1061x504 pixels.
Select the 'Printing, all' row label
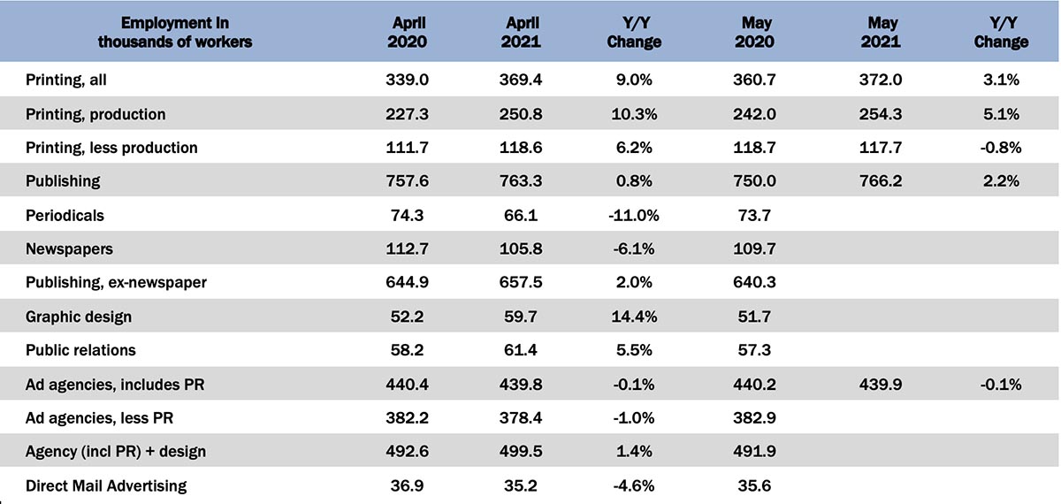(66, 80)
